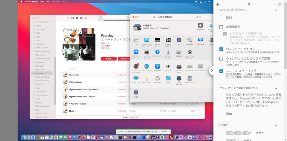Open Network preferences globe icon
Image resolution: width=287 pixels, height=141 pixels.
pyautogui.click(x=147, y=66)
